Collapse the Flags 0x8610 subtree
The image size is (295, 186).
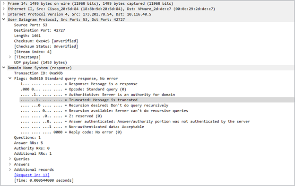pyautogui.click(x=10, y=78)
